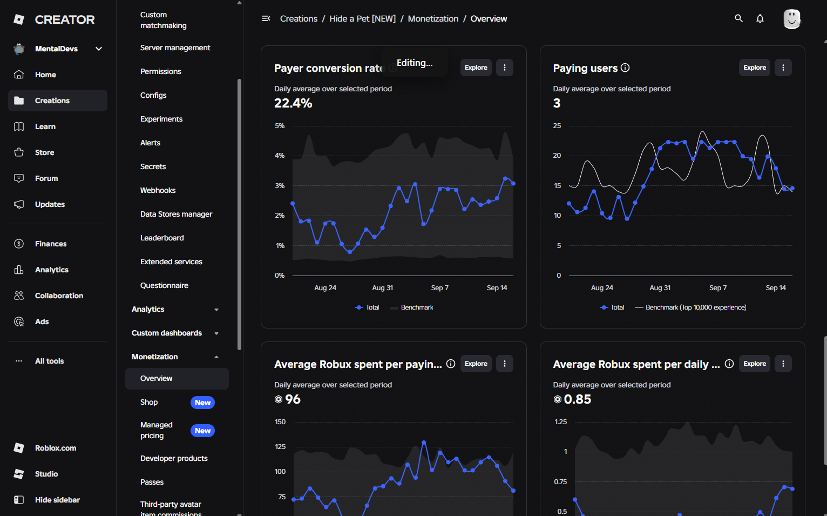Toggle Benchmark series in Payer conversion rate legend

tap(411, 307)
